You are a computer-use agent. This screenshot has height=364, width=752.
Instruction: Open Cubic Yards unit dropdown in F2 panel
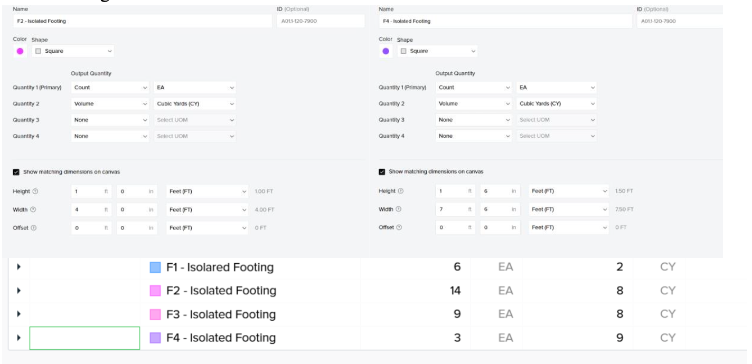pyautogui.click(x=195, y=104)
